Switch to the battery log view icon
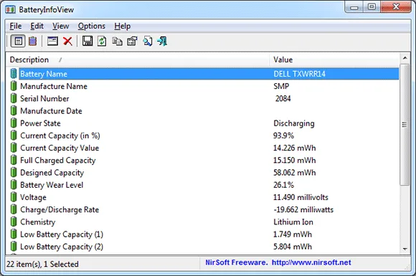This screenshot has height=276, width=416. [x=32, y=41]
